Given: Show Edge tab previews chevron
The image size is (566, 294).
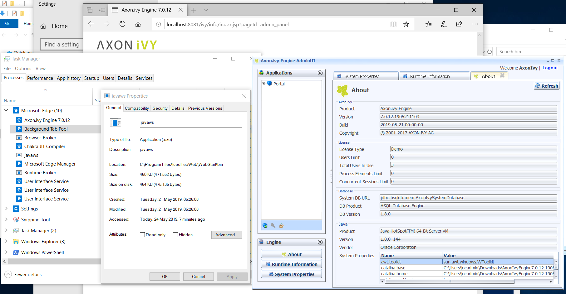Looking at the screenshot, I should click(206, 10).
